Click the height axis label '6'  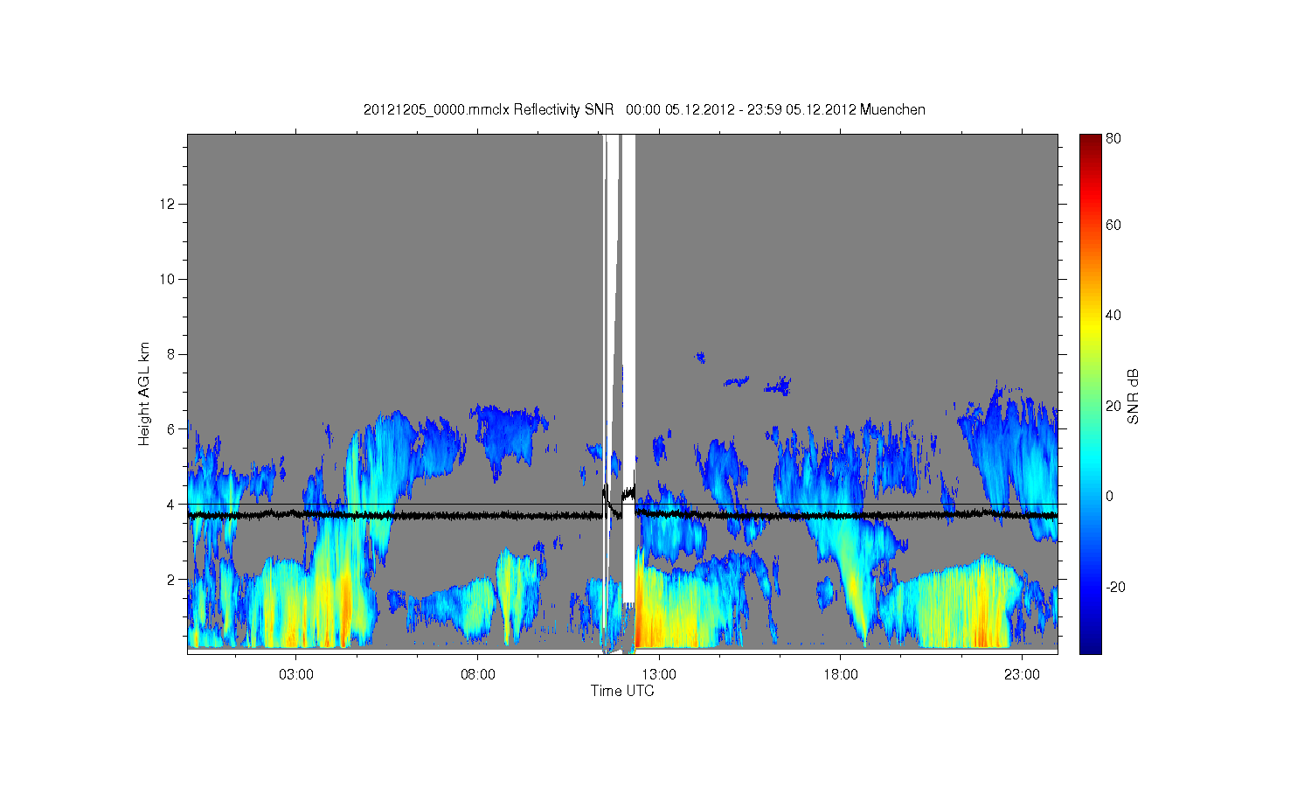(172, 428)
